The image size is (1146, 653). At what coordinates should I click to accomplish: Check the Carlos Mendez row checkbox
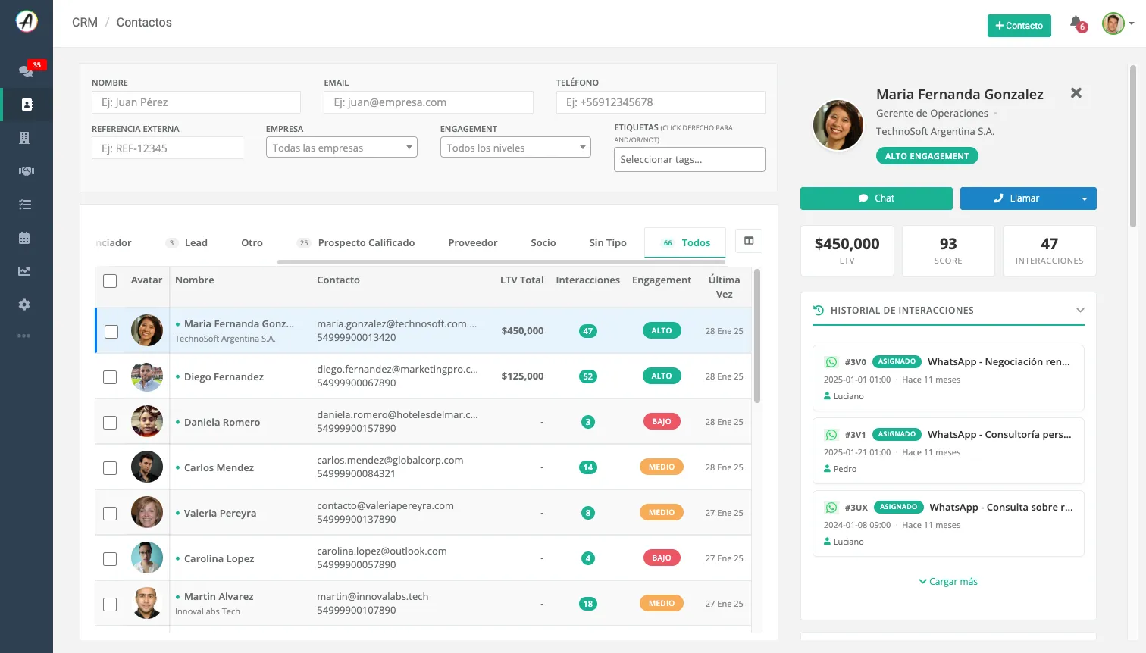click(x=110, y=468)
